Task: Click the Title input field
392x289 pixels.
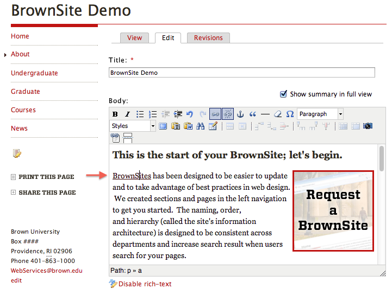Action: 242,73
